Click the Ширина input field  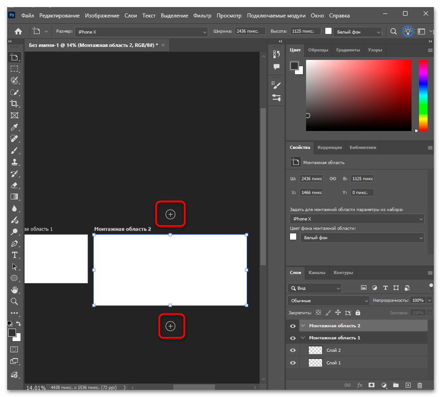point(251,31)
